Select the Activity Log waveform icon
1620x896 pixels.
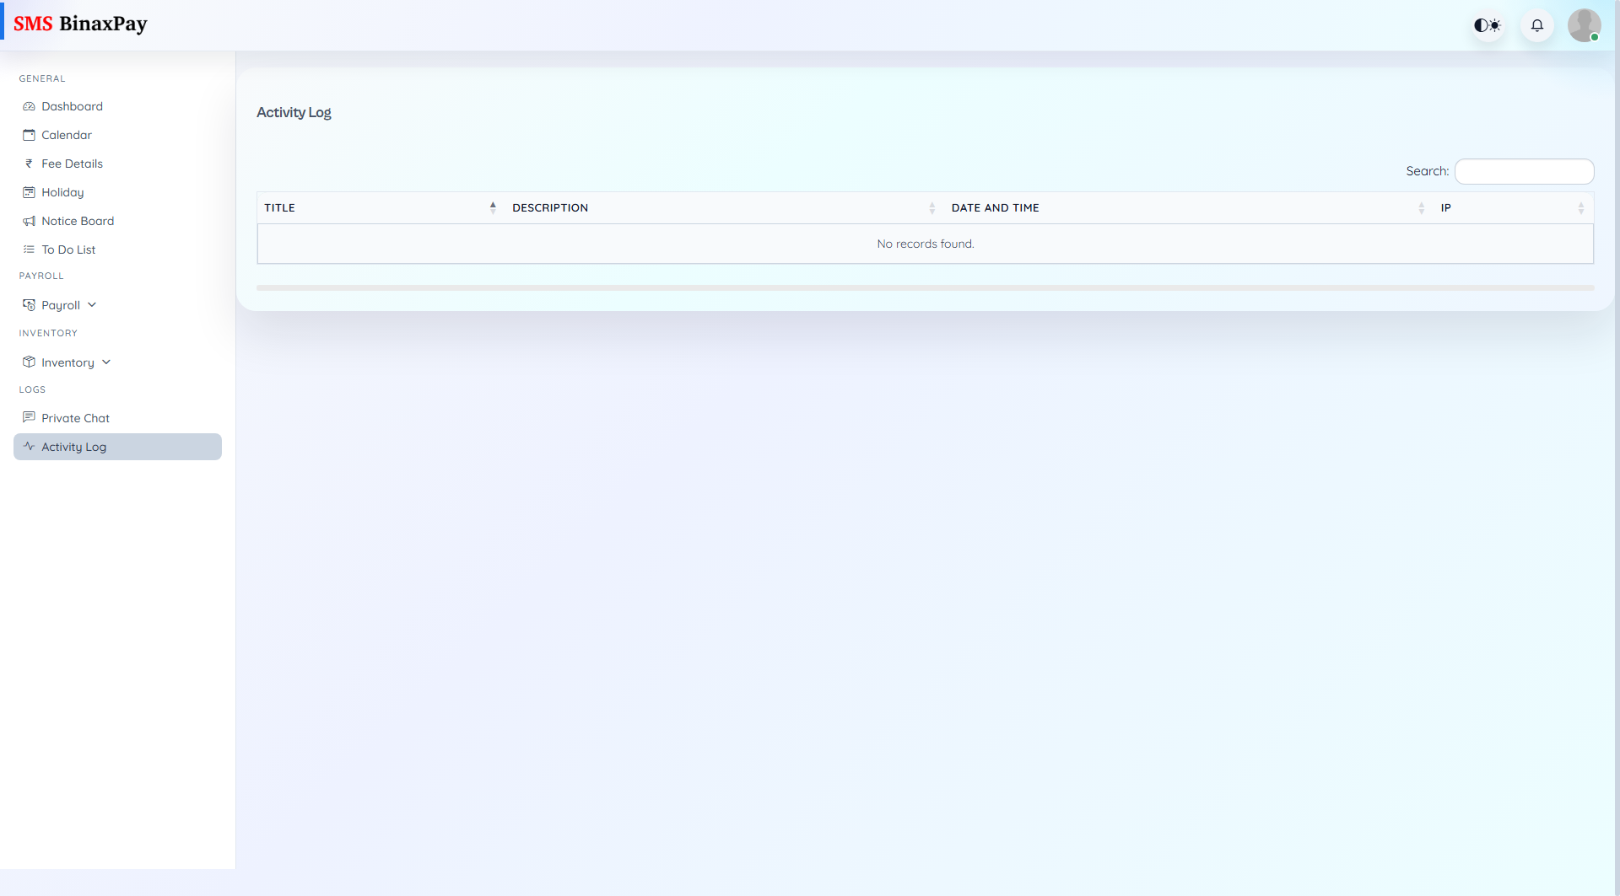pos(29,447)
